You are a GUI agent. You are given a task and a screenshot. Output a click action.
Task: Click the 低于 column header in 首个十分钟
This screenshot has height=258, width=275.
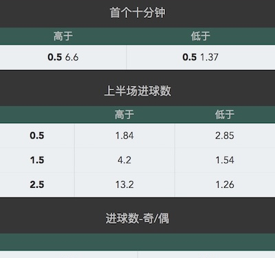(201, 36)
